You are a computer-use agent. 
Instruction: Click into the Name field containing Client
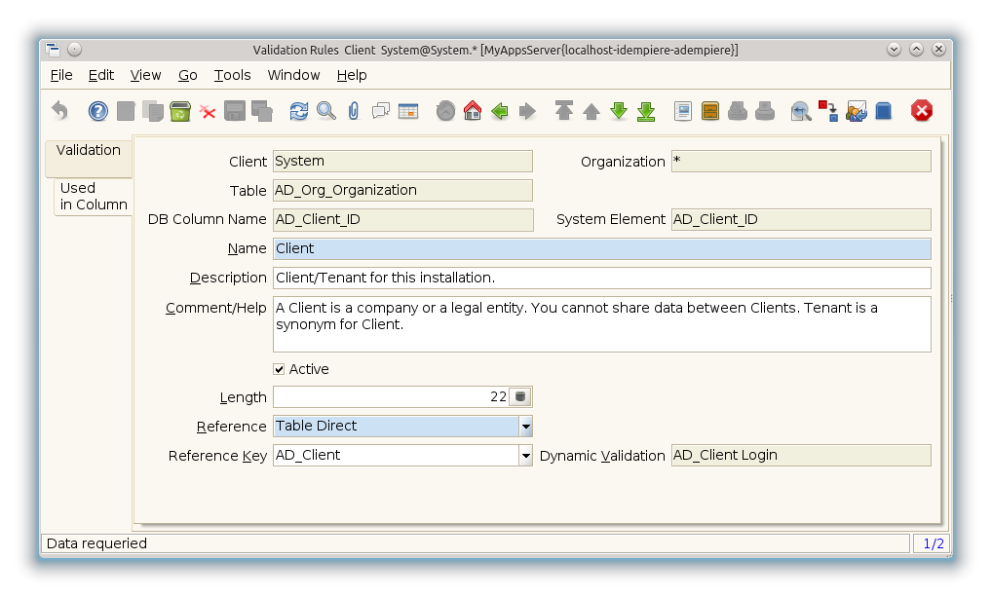coord(601,248)
